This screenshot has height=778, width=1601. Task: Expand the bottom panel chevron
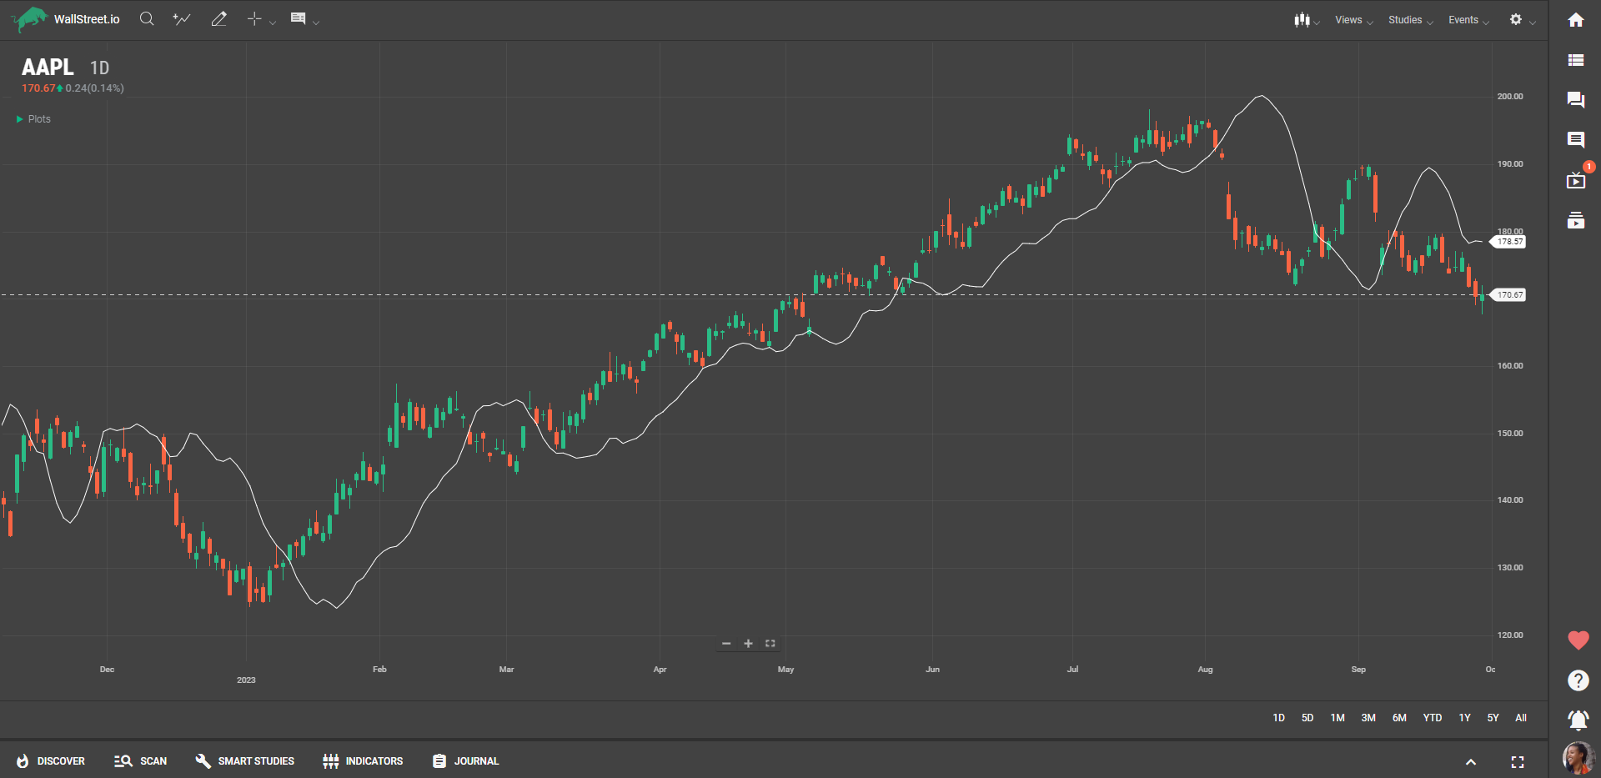1471,762
